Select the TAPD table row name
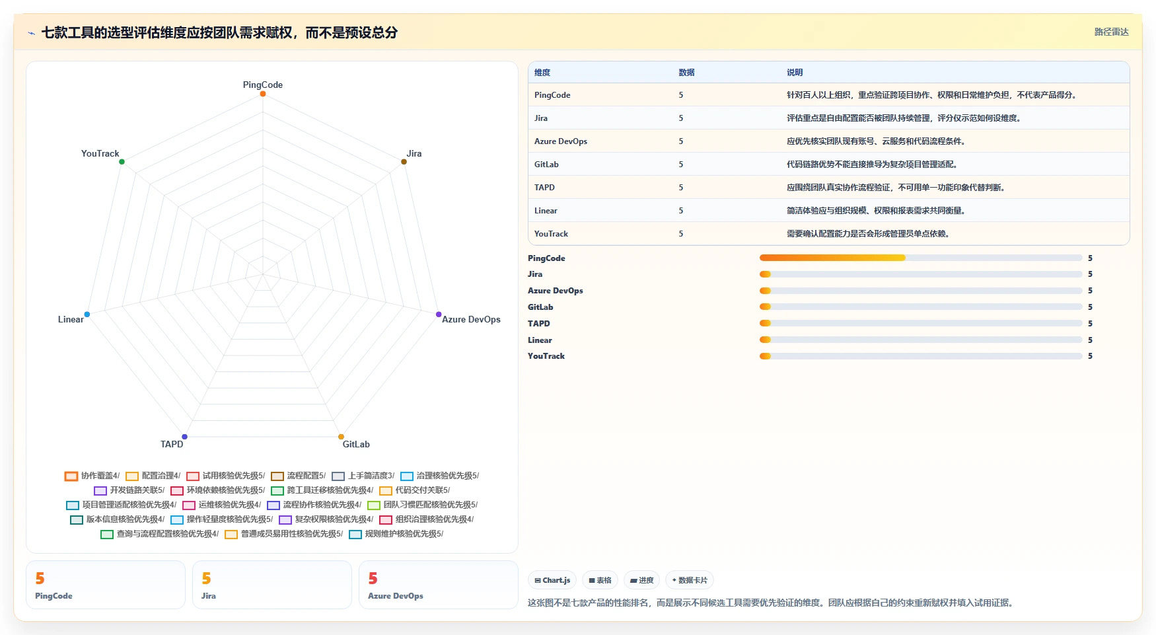 click(544, 188)
